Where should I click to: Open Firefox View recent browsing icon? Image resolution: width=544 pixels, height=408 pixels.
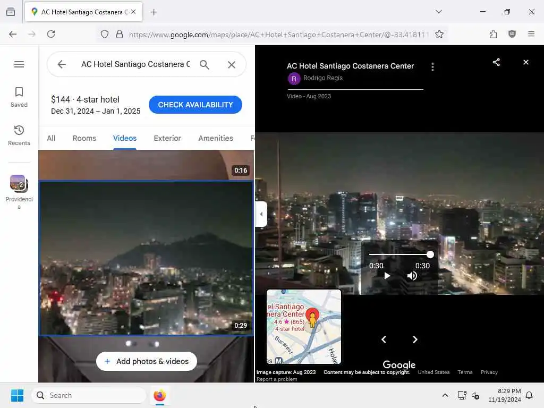[x=11, y=12]
